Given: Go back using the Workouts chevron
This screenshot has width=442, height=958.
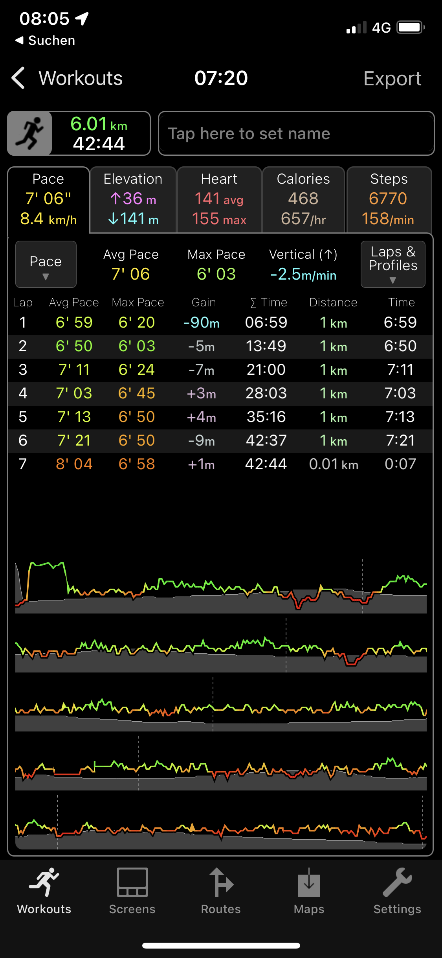Looking at the screenshot, I should (x=19, y=78).
